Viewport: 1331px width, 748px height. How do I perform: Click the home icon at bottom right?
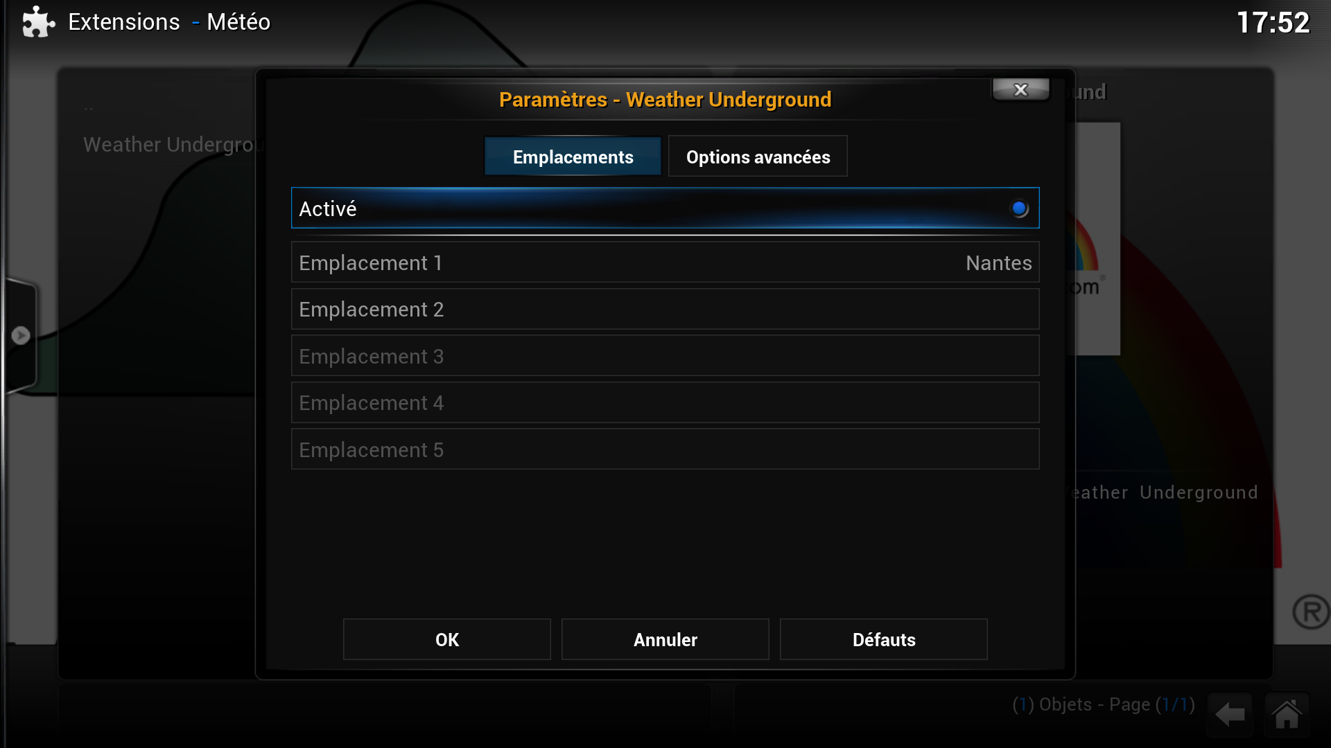coord(1287,715)
